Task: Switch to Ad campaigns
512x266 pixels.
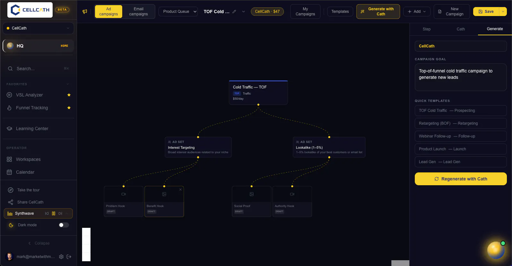Action: [x=108, y=12]
